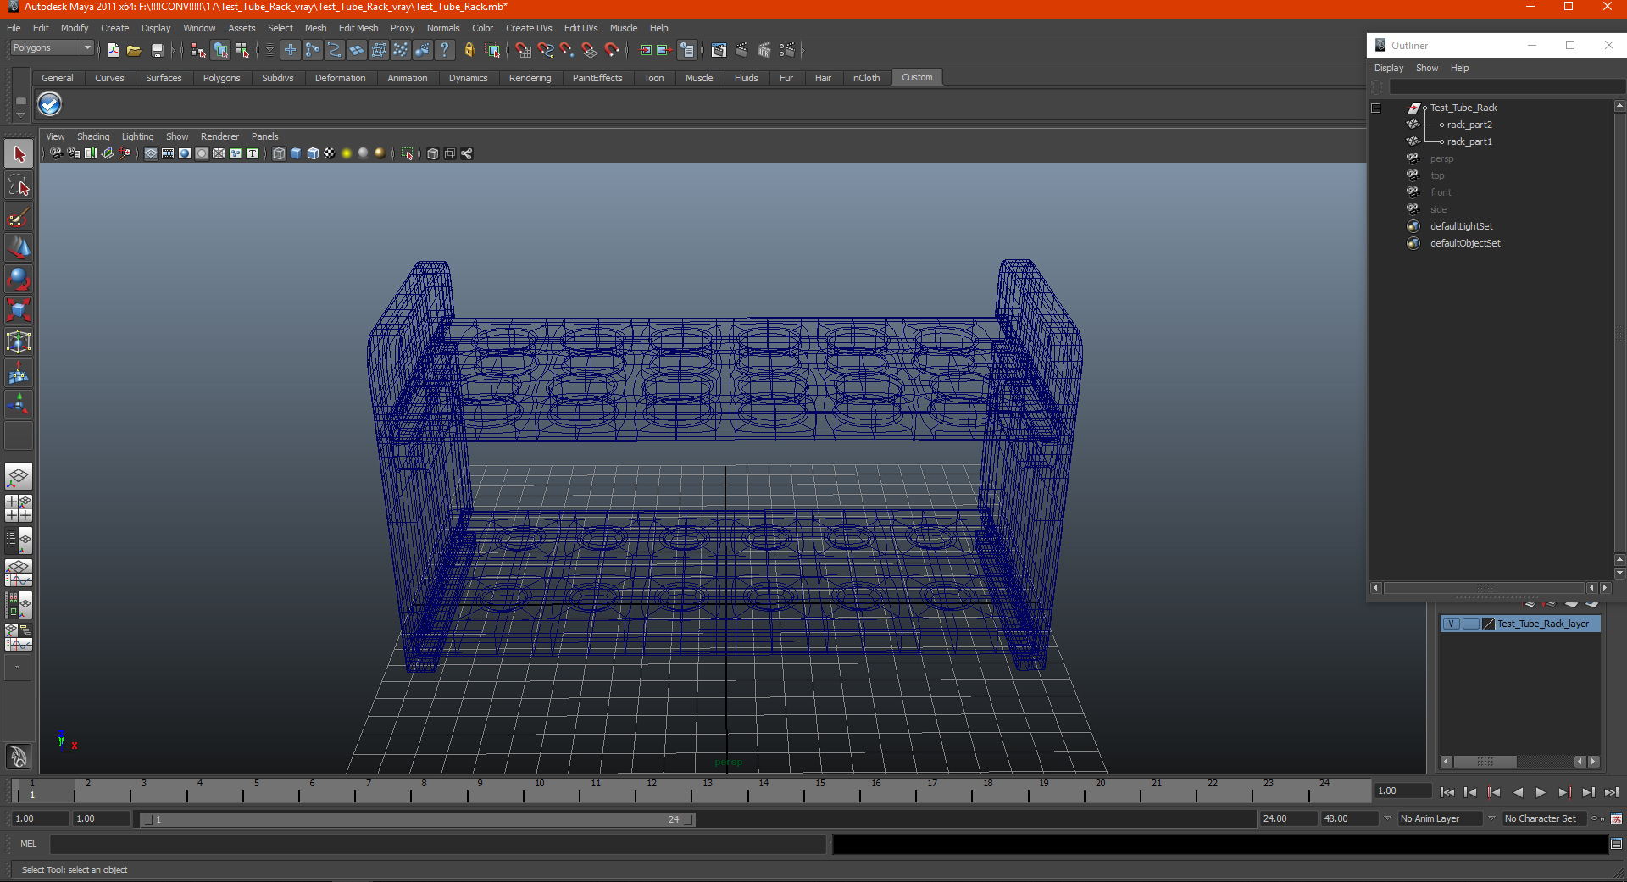This screenshot has height=882, width=1627.
Task: Select defaultLightSet in the Outliner
Action: (1462, 226)
